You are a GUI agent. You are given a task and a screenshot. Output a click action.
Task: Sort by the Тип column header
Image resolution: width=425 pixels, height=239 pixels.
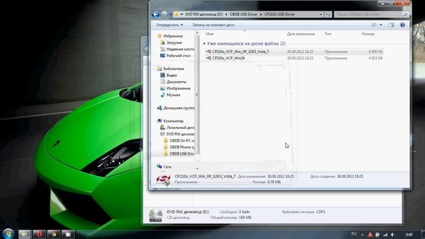pyautogui.click(x=328, y=34)
